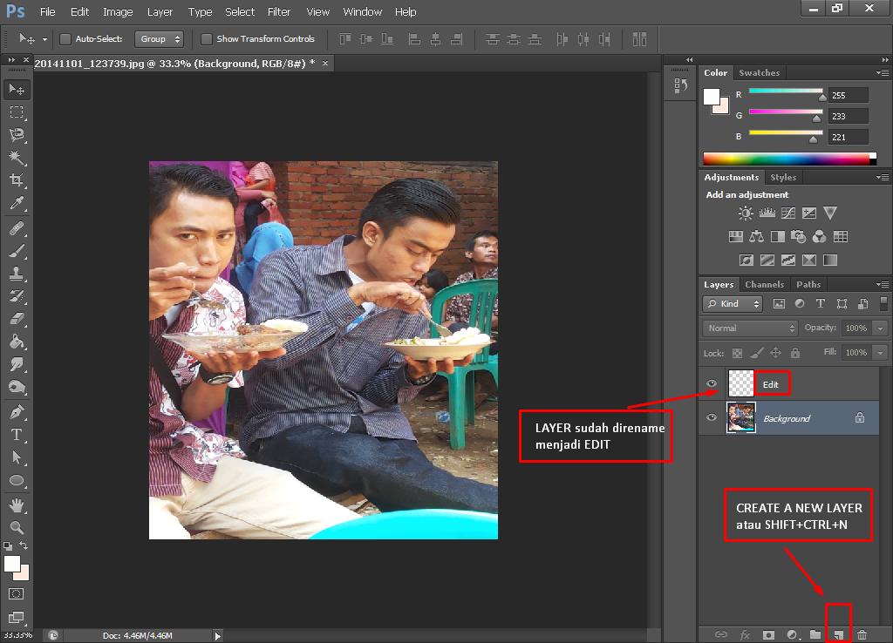This screenshot has width=893, height=643.
Task: Add a layer mask
Action: (768, 634)
